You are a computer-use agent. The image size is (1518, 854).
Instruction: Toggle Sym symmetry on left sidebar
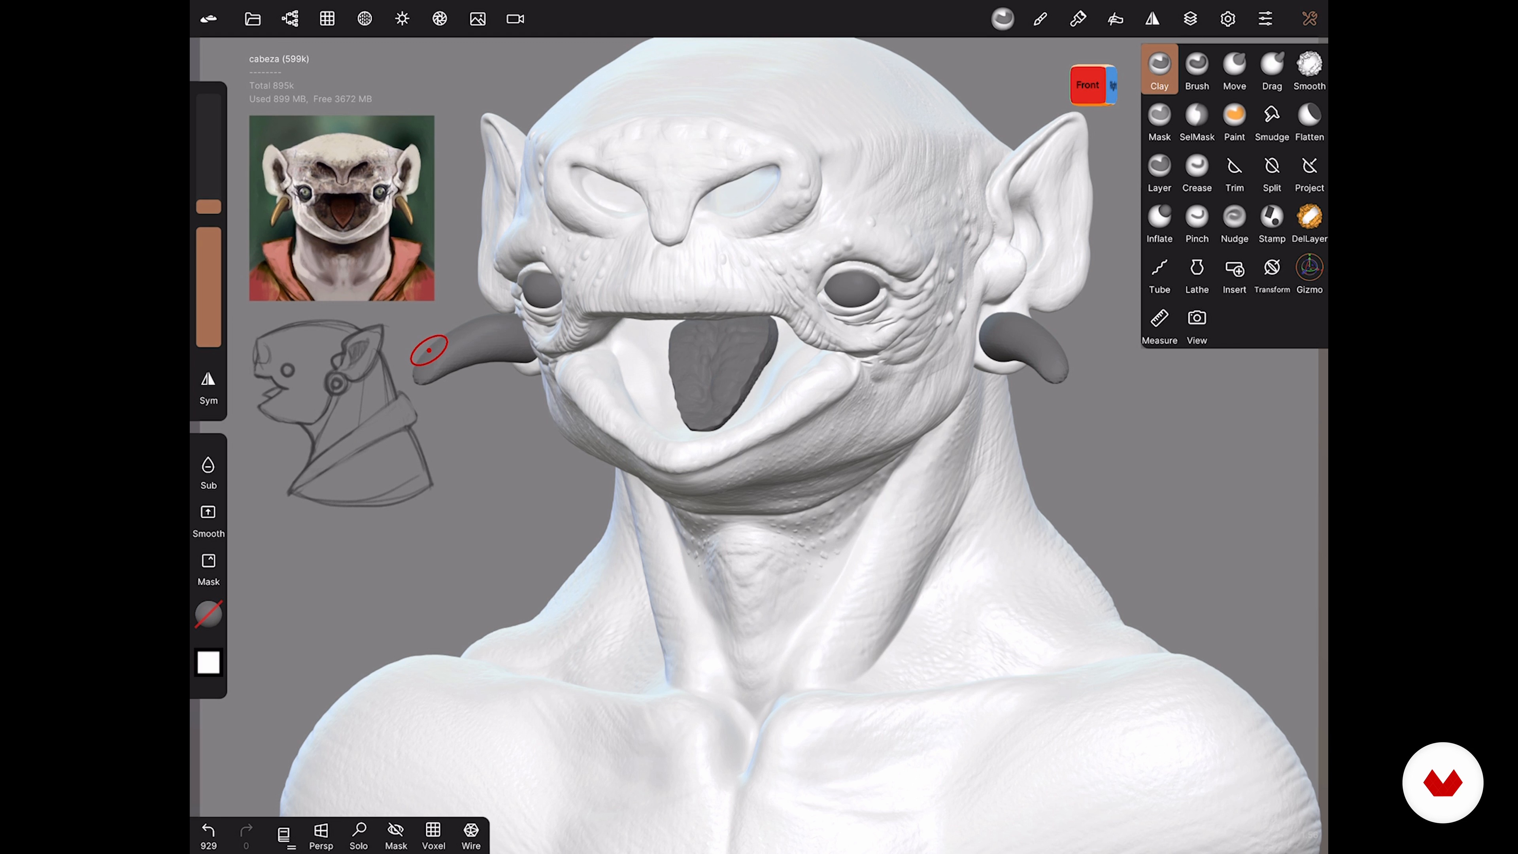[208, 387]
